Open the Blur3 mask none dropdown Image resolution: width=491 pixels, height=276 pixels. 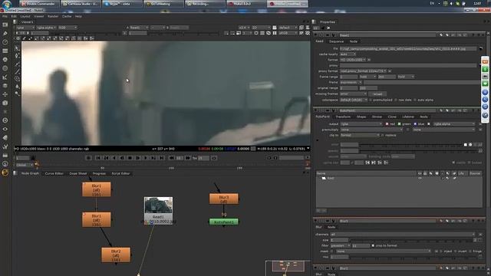click(384, 251)
